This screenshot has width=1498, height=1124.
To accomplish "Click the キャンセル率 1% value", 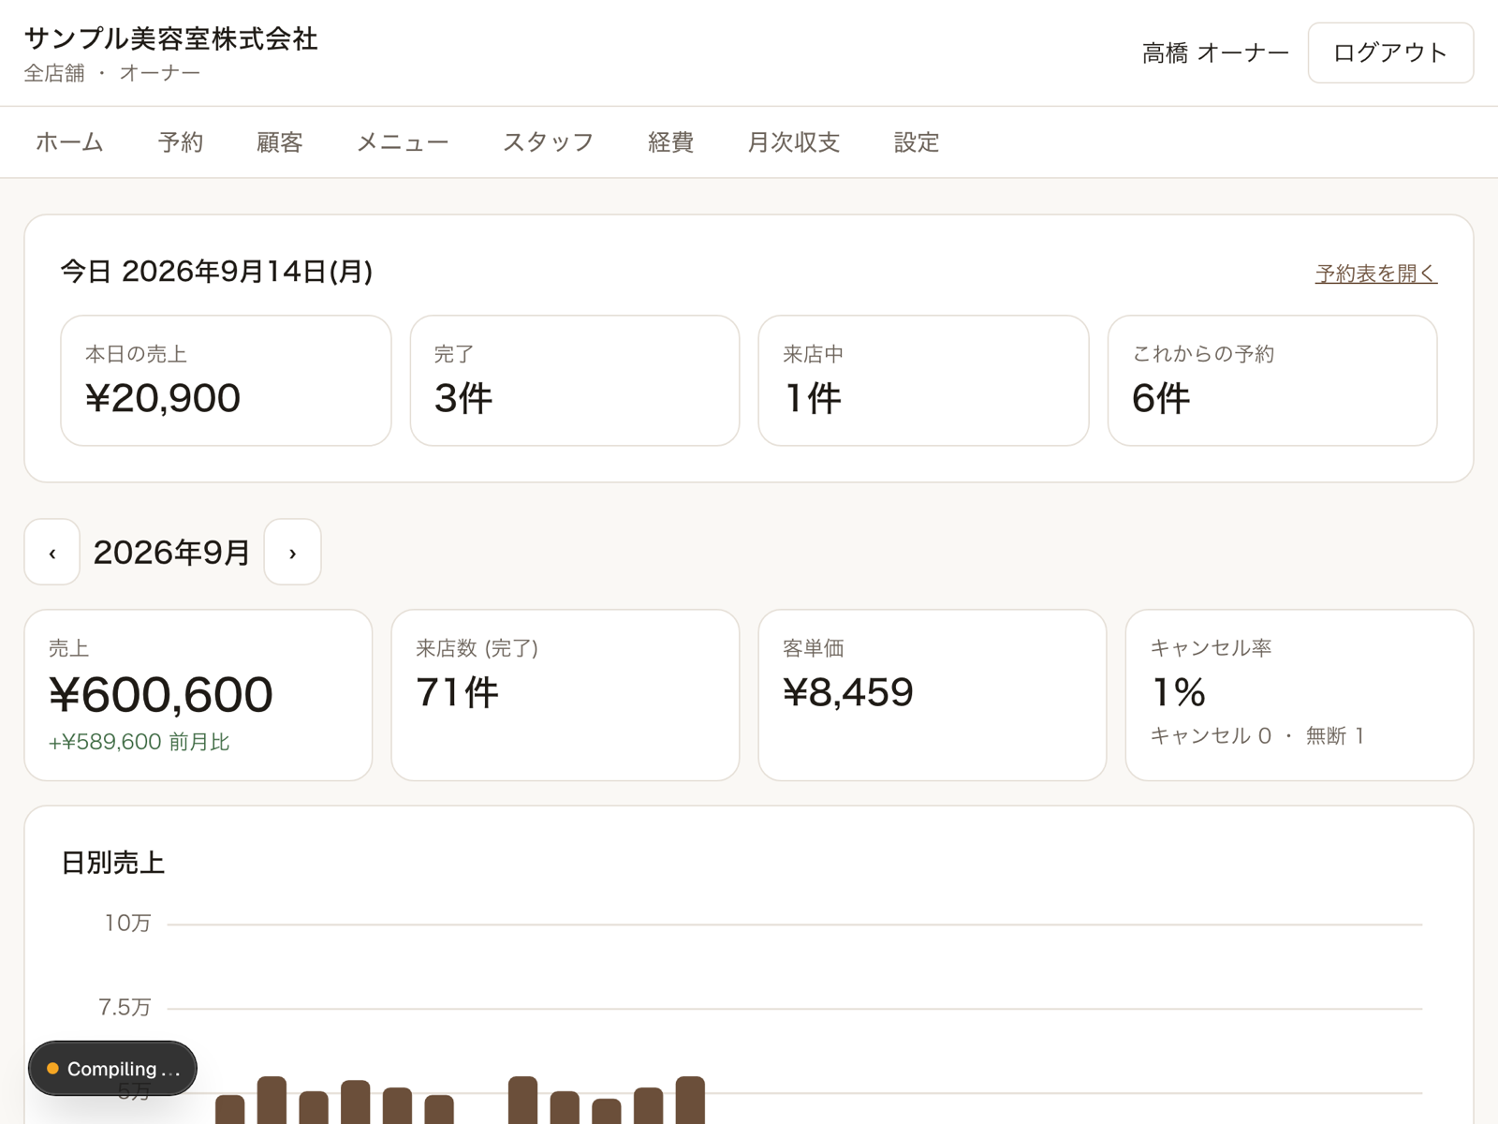I will 1179,693.
